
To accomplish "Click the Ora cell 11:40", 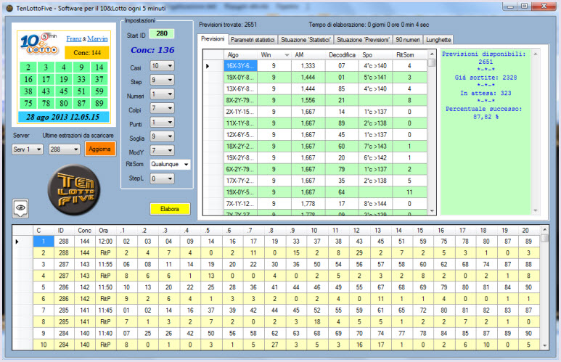I will (105, 333).
